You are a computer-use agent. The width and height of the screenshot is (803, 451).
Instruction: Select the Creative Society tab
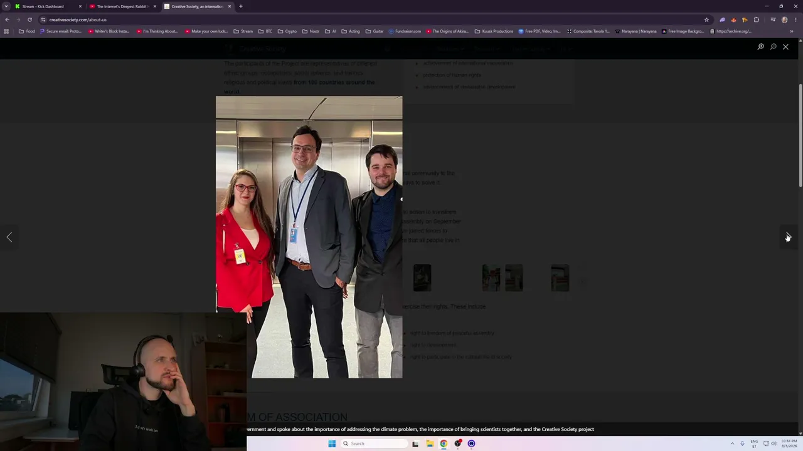coord(198,6)
